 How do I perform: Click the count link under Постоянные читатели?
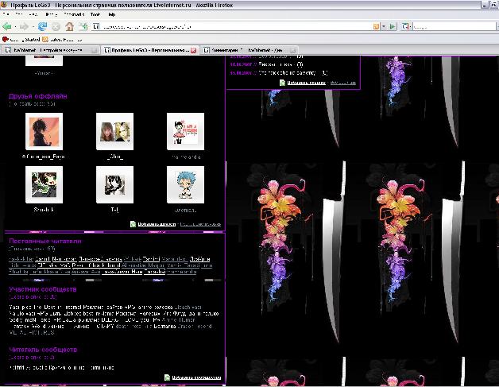tap(32, 249)
